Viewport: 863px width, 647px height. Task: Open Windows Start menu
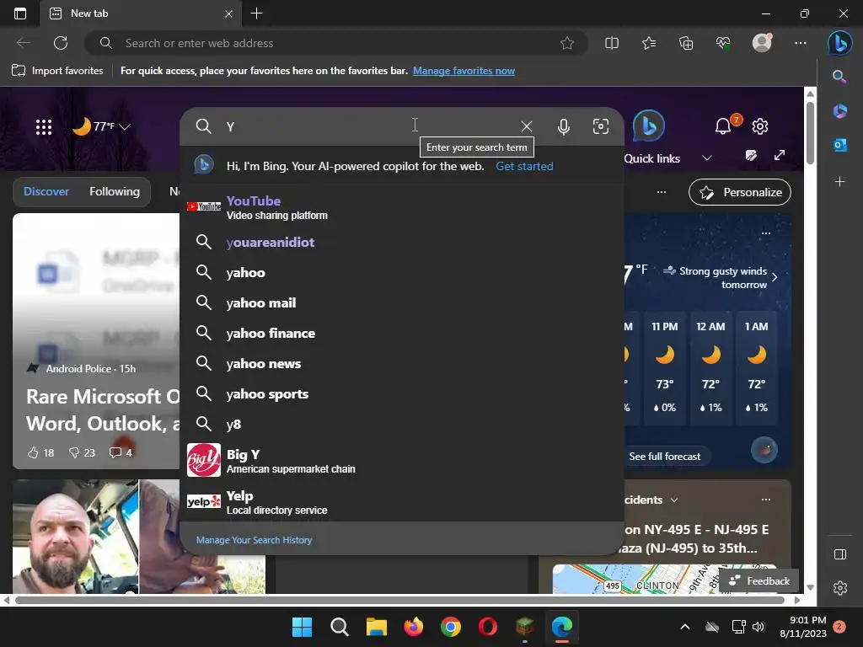302,627
